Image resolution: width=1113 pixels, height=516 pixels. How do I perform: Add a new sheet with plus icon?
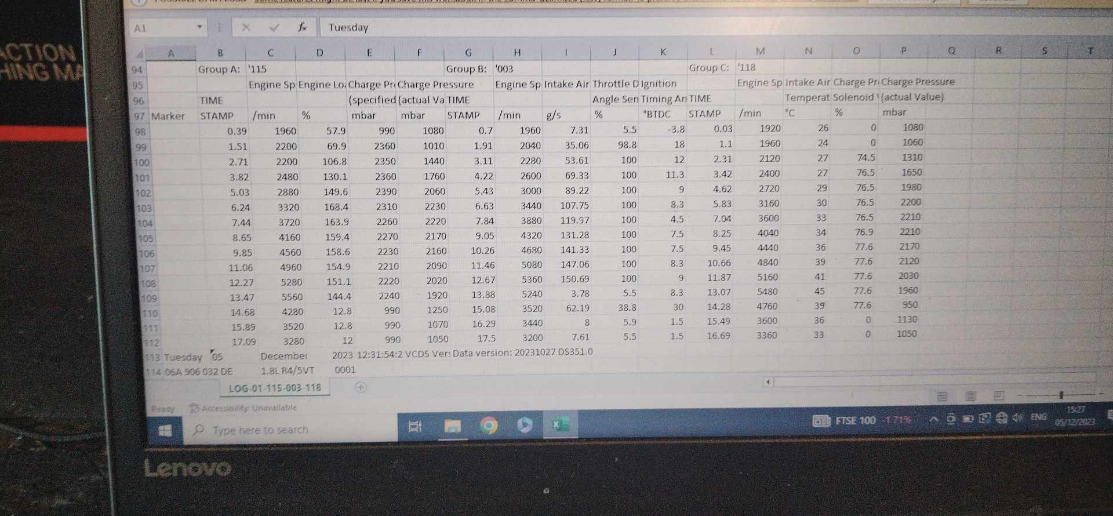tap(361, 387)
